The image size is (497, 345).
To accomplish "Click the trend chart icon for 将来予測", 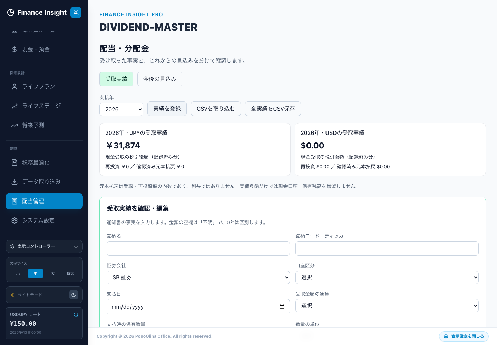I will pos(14,125).
